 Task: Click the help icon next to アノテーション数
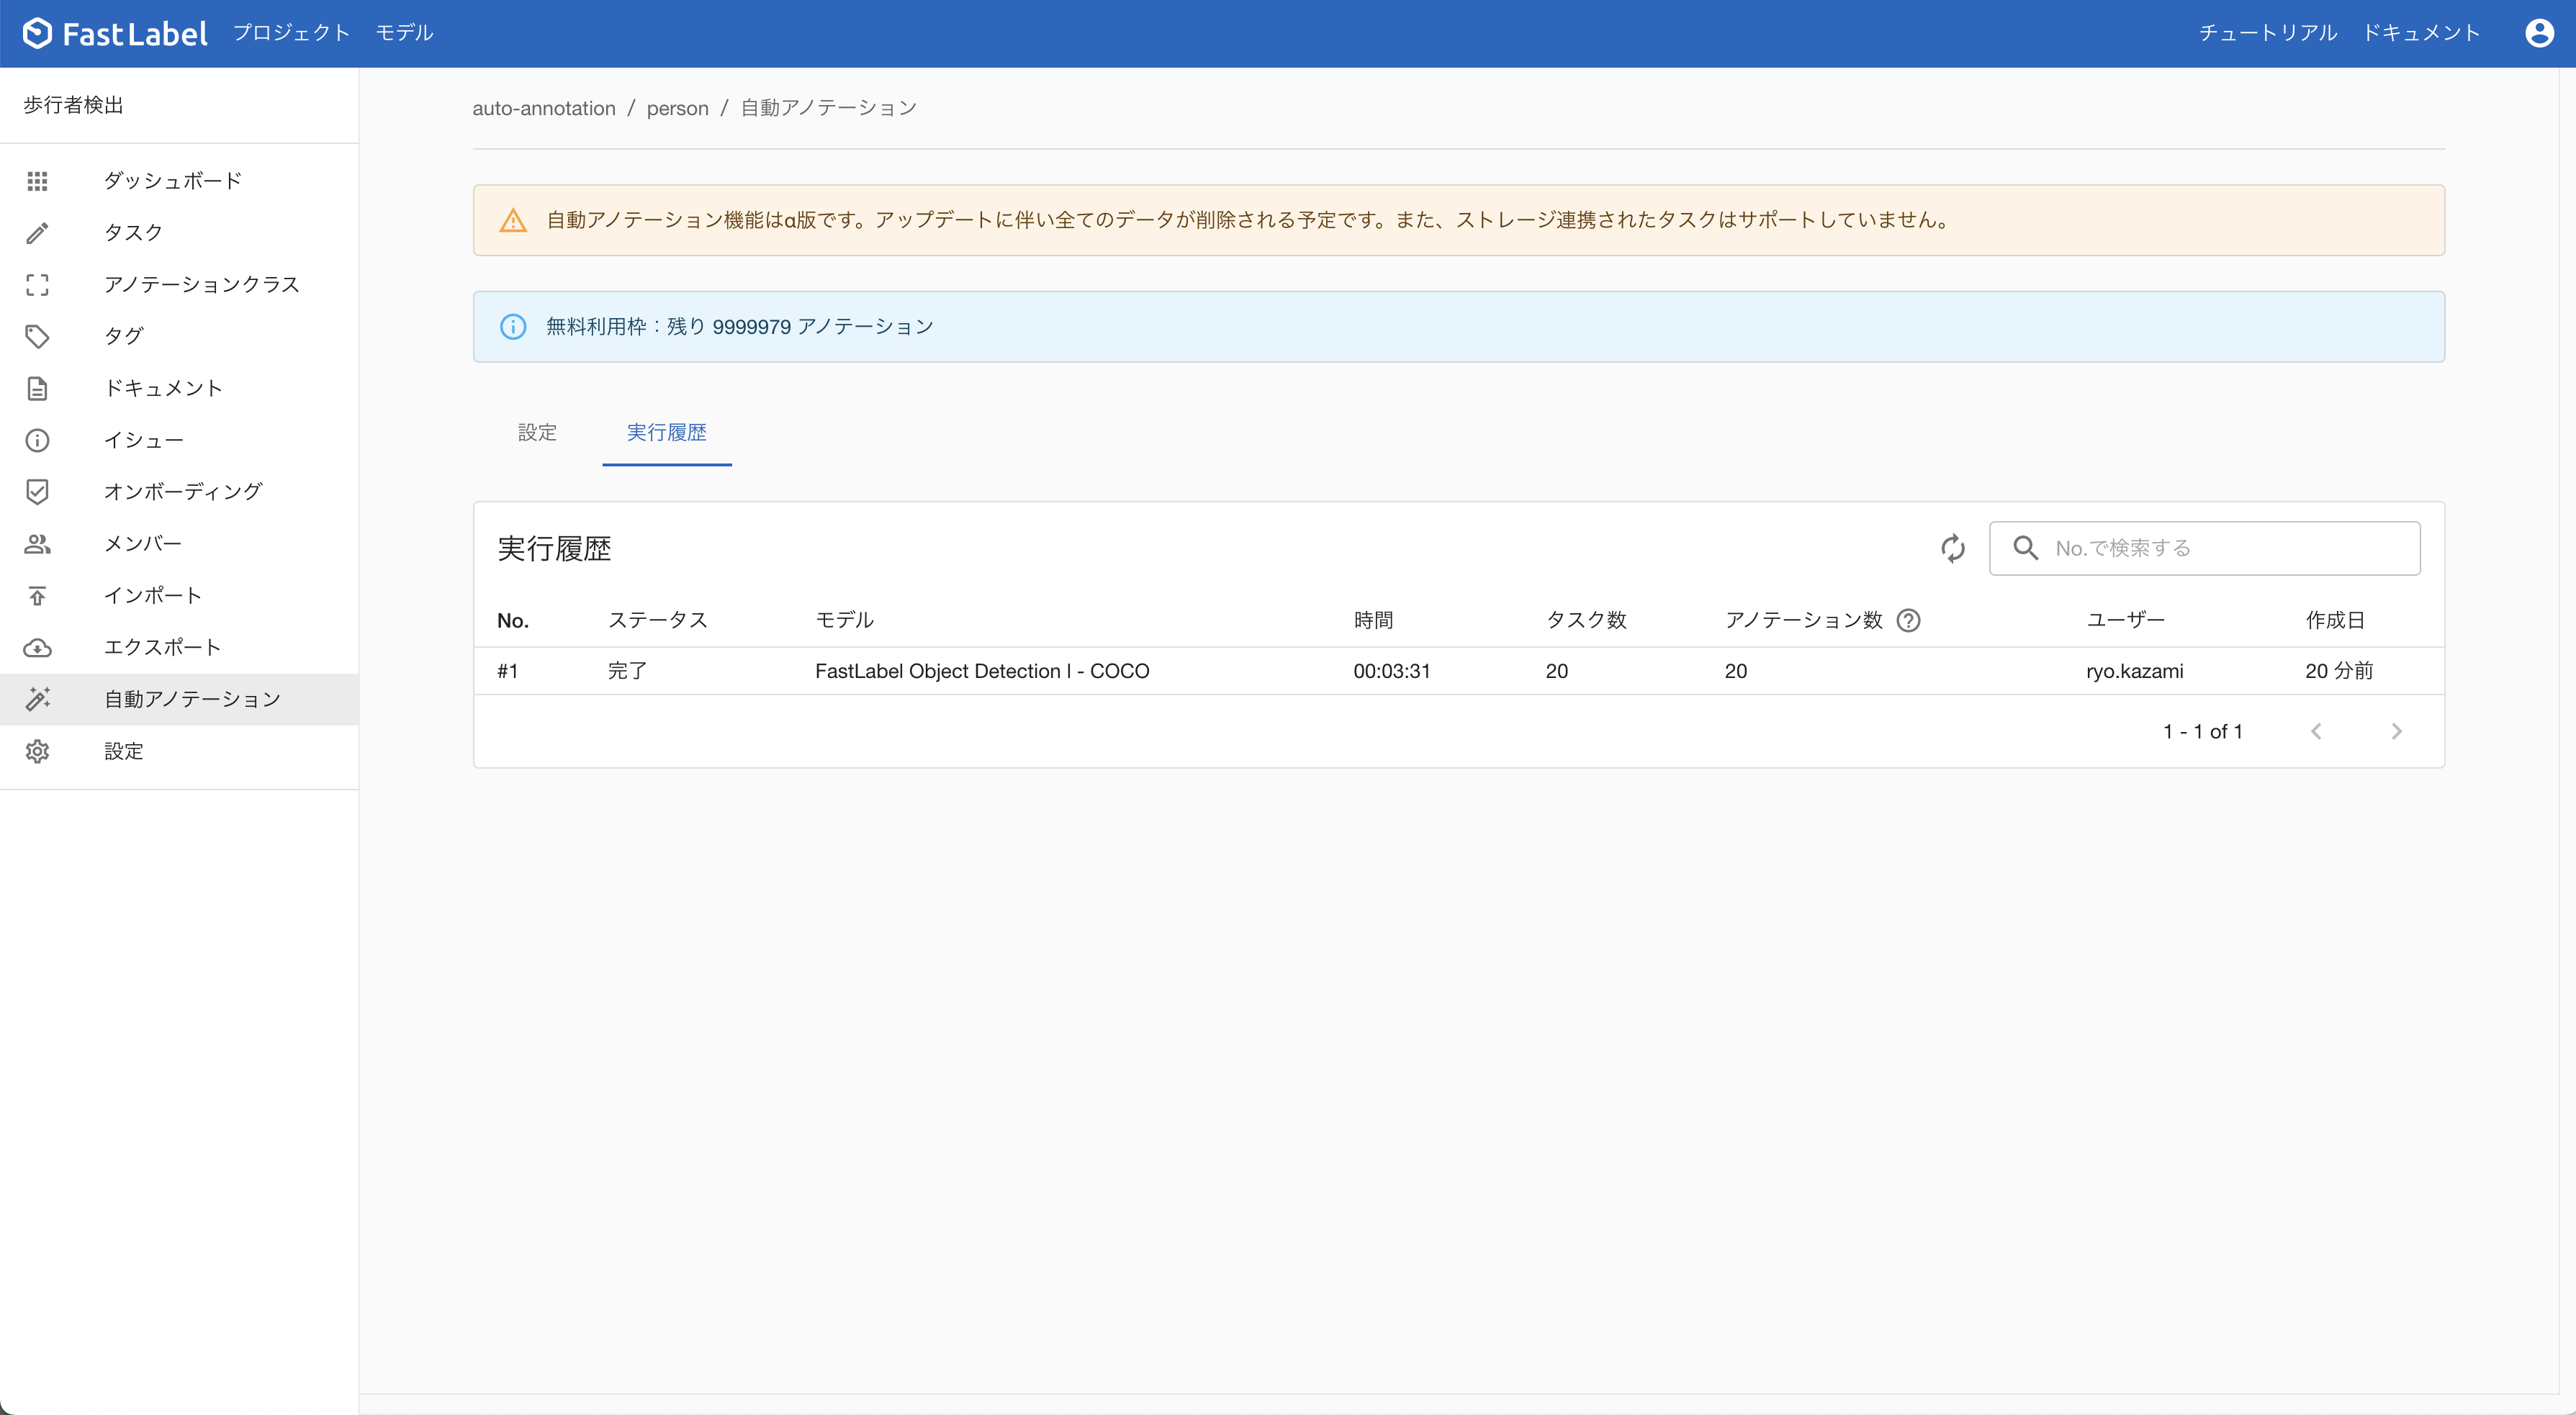pyautogui.click(x=1908, y=620)
